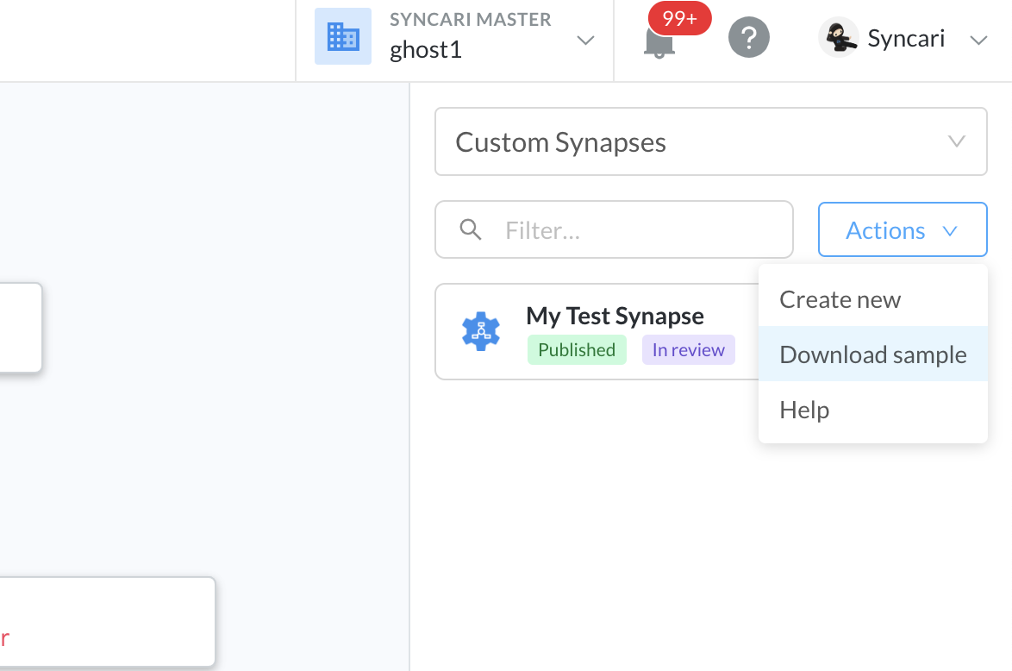
Task: Click the Syncari ninja avatar
Action: 839,37
